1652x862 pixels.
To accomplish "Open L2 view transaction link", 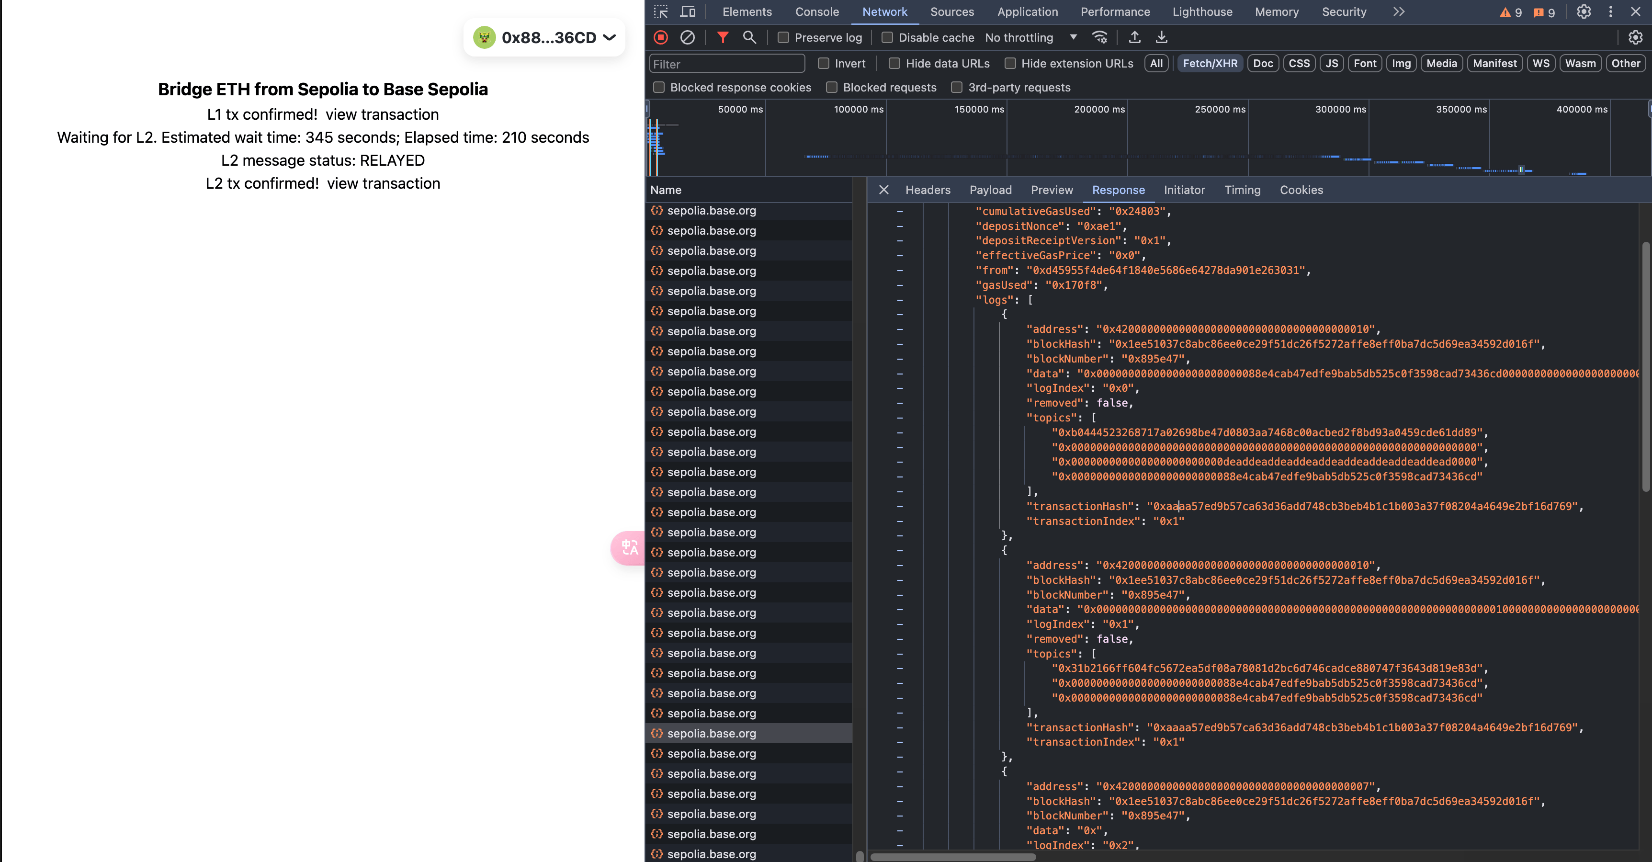I will [384, 183].
